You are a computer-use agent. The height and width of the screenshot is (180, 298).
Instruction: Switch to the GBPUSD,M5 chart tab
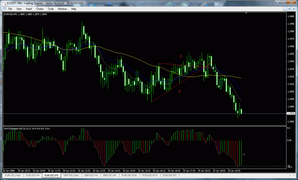[x=110, y=175]
